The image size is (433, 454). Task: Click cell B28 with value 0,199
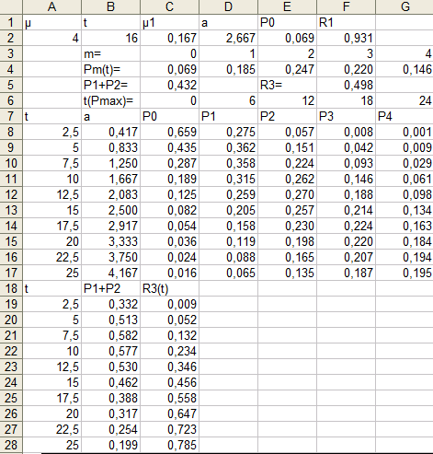pyautogui.click(x=110, y=445)
